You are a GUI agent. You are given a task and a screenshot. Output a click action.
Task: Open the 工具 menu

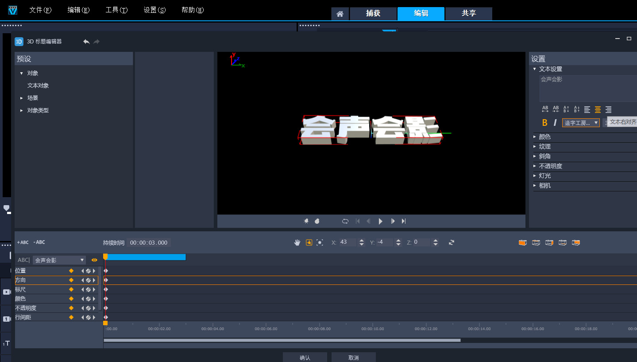coord(116,10)
